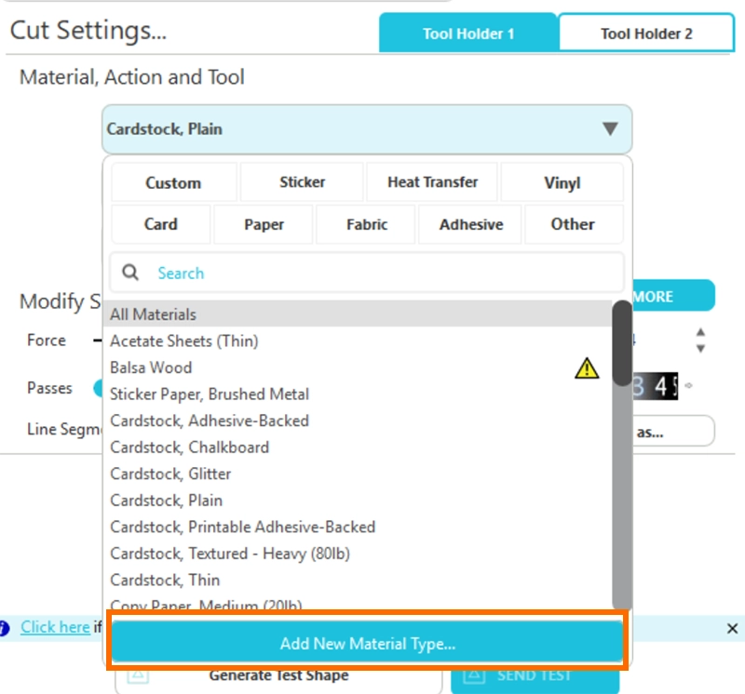Expand the Cardstock, Plain material dropdown arrow
745x694 pixels.
[610, 129]
